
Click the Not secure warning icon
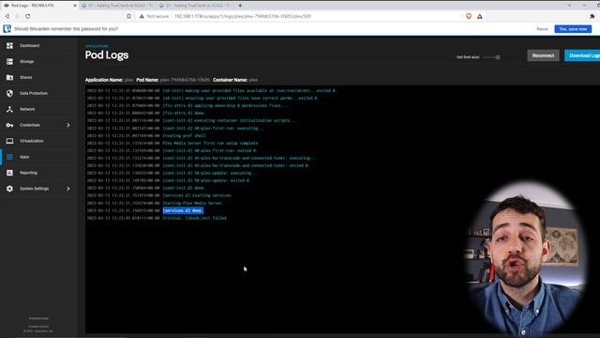click(142, 16)
